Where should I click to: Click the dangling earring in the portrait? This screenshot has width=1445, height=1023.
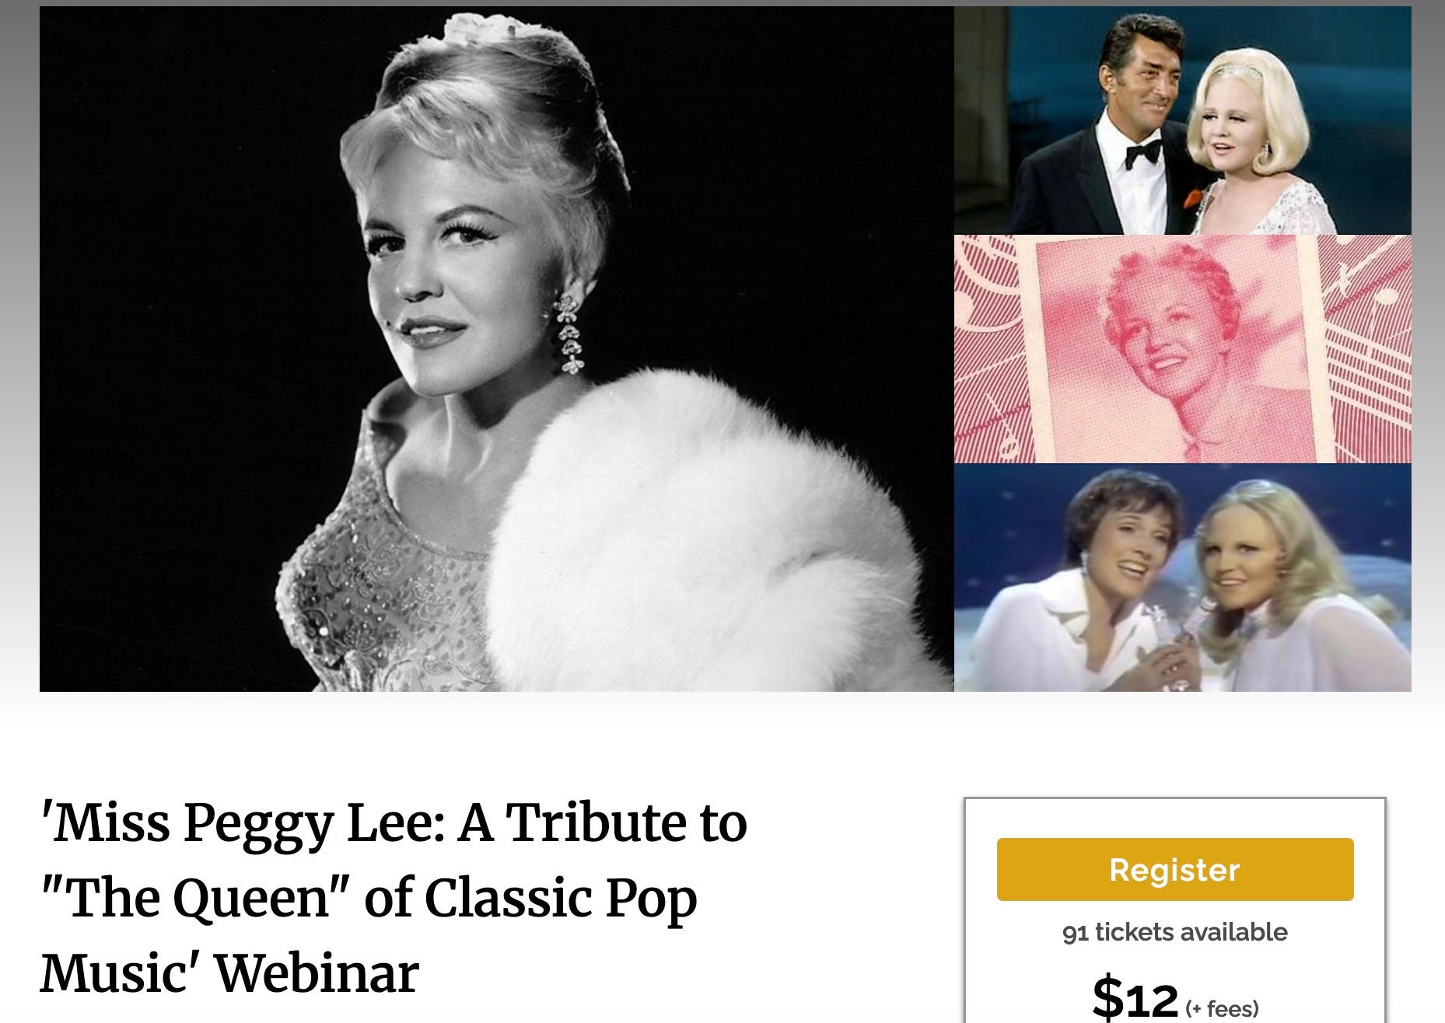pos(569,333)
